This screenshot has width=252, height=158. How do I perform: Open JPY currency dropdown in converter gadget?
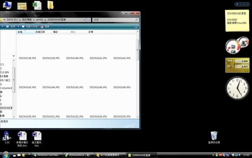tap(230, 66)
